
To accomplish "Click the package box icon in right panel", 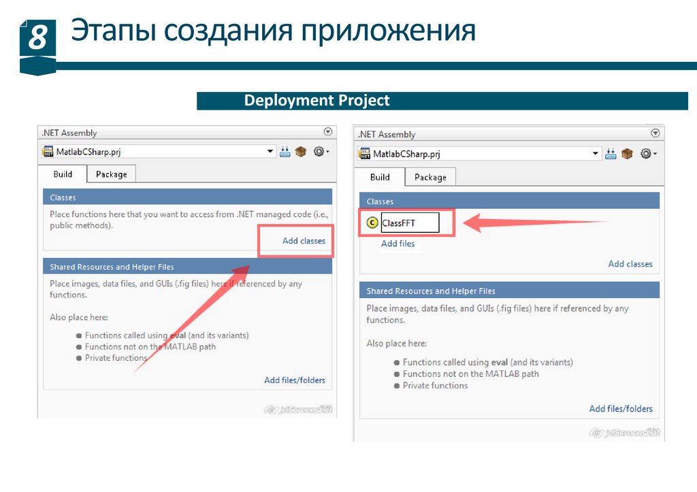I will point(627,154).
